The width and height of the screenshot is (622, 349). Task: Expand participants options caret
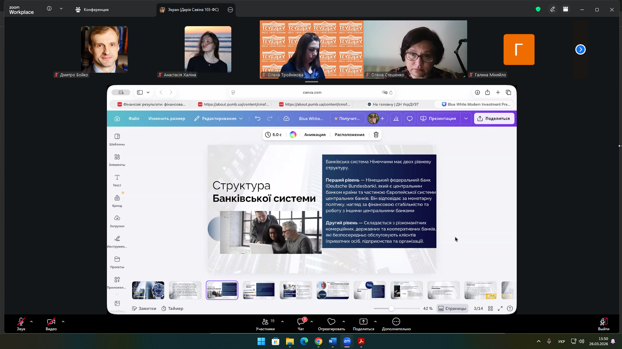coord(282,322)
